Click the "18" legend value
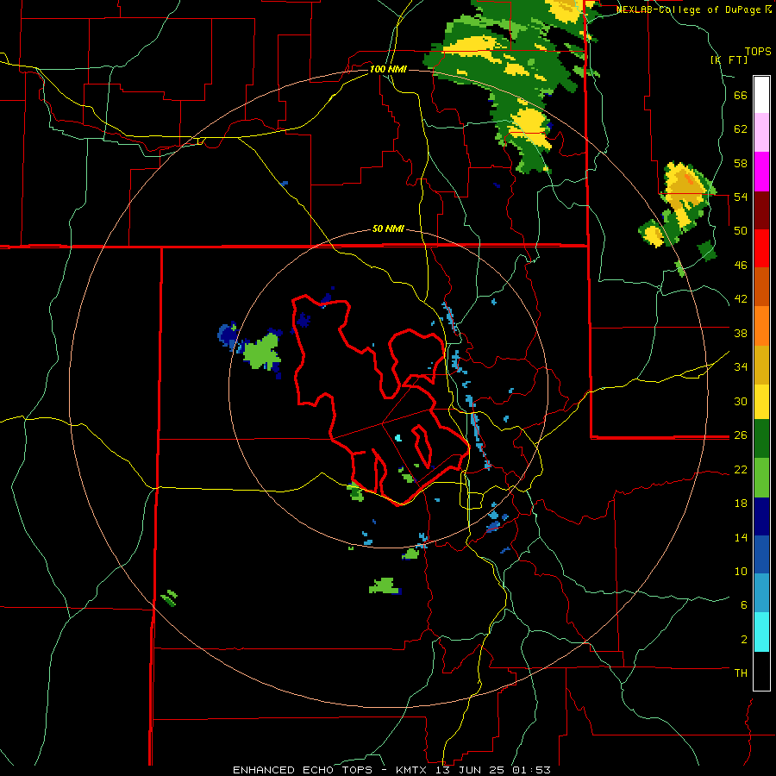776x776 pixels. coord(741,504)
